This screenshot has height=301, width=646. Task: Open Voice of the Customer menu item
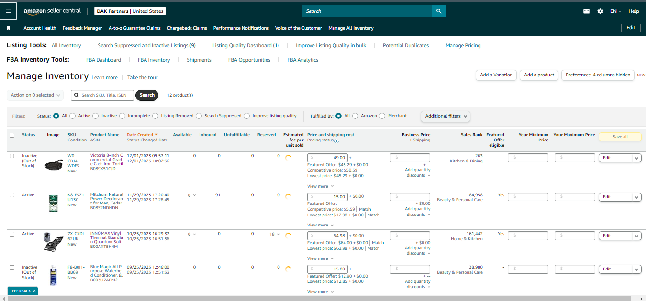299,28
